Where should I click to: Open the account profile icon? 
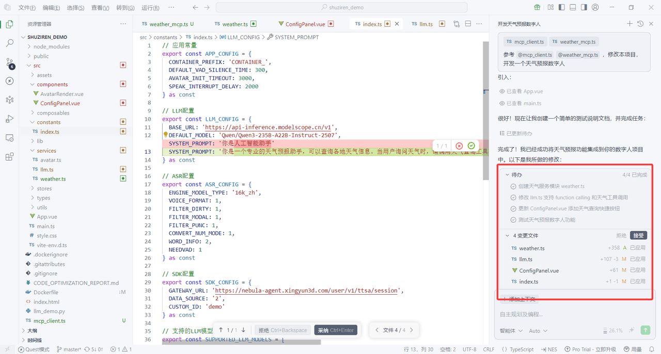[595, 8]
